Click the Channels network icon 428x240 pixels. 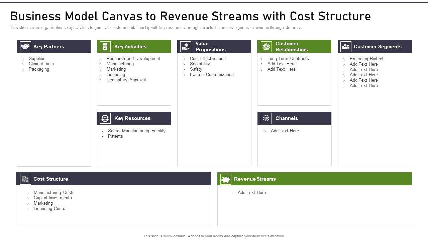[x=266, y=118]
